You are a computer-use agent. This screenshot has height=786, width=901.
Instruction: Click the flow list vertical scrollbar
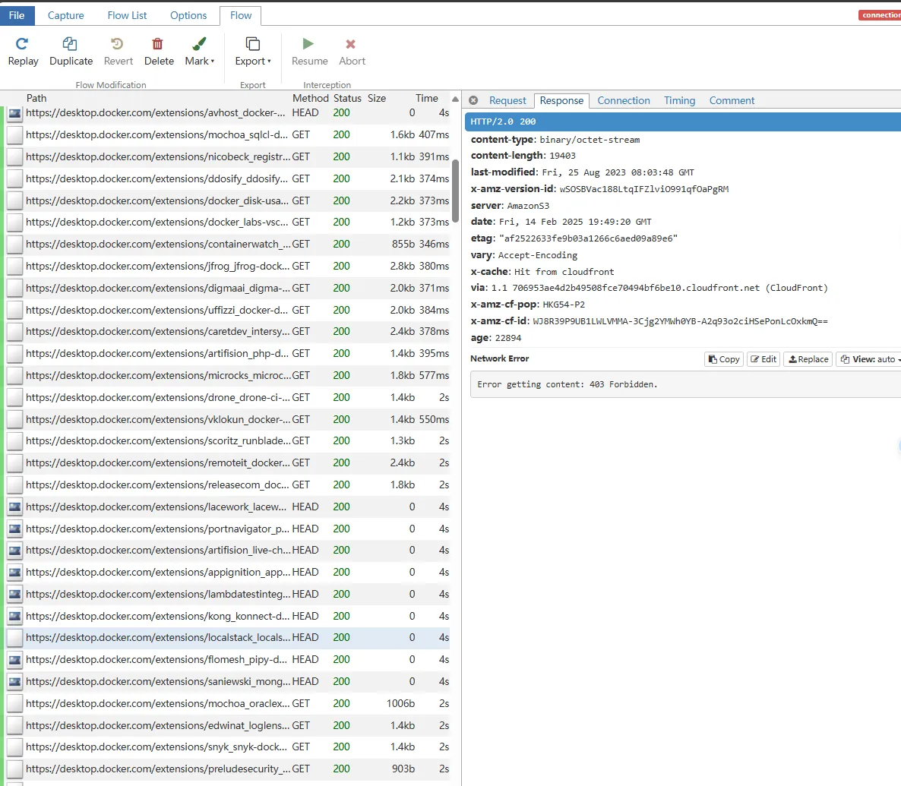[456, 190]
